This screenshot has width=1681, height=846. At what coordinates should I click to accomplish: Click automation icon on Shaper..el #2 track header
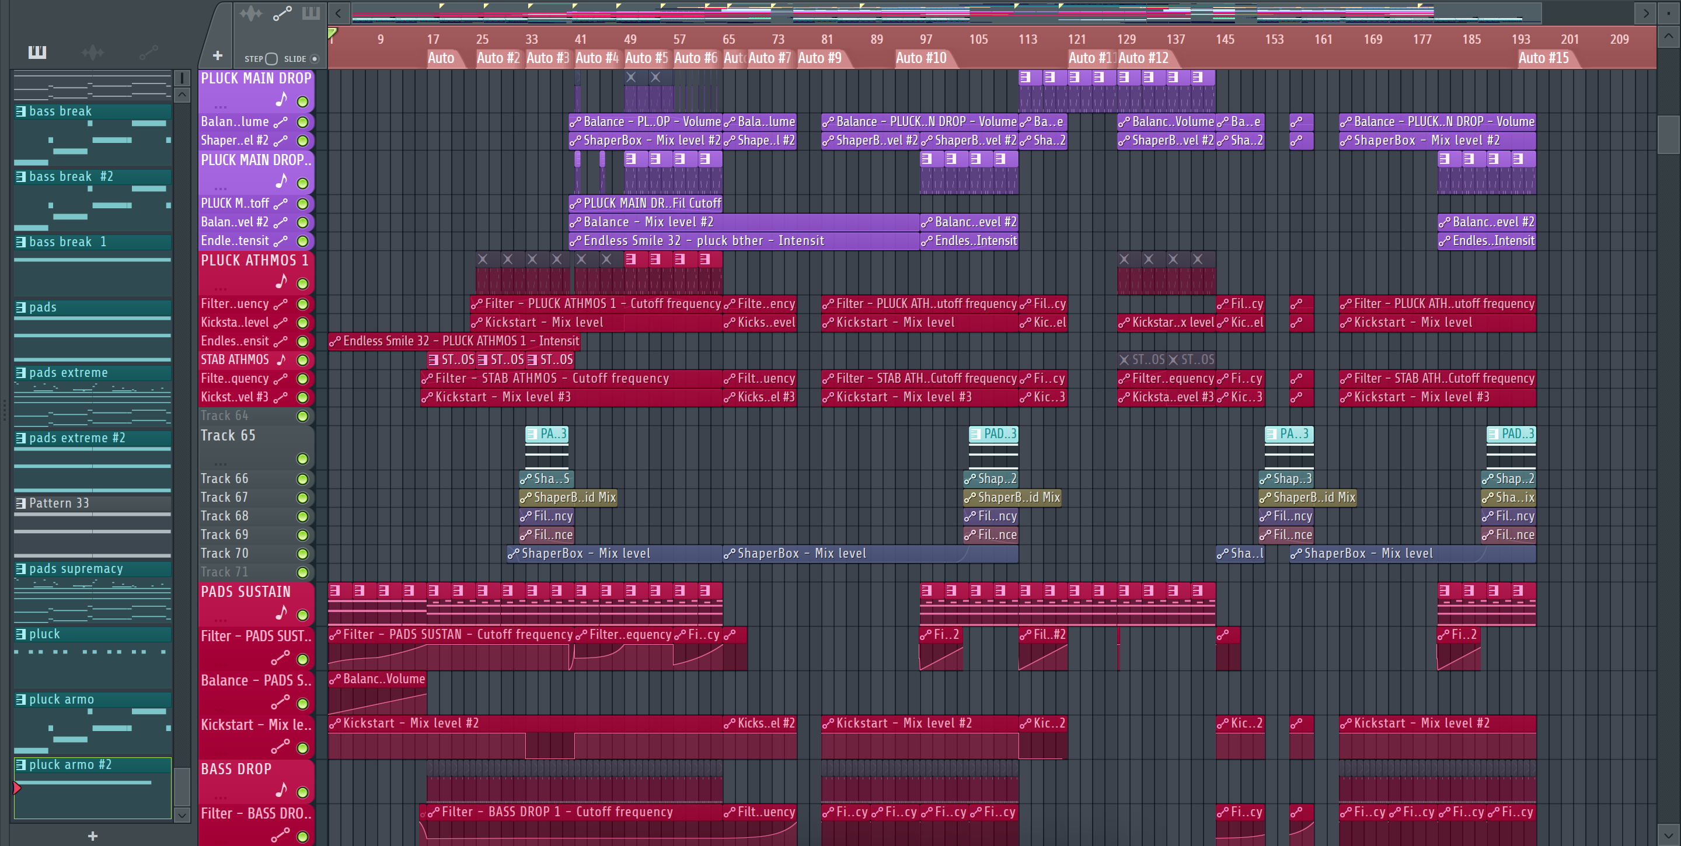[x=281, y=141]
